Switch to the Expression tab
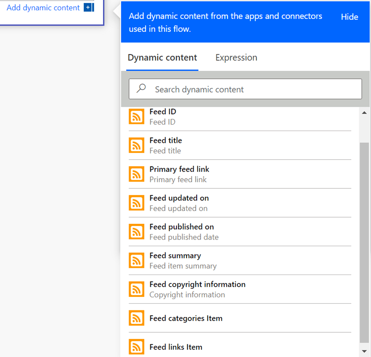The image size is (371, 357). click(x=236, y=58)
